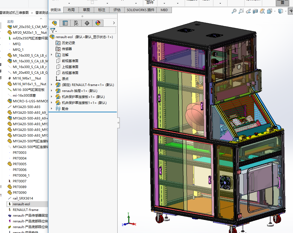Click the feature tree filter funnel icon
The image size is (293, 233).
[x=53, y=30]
